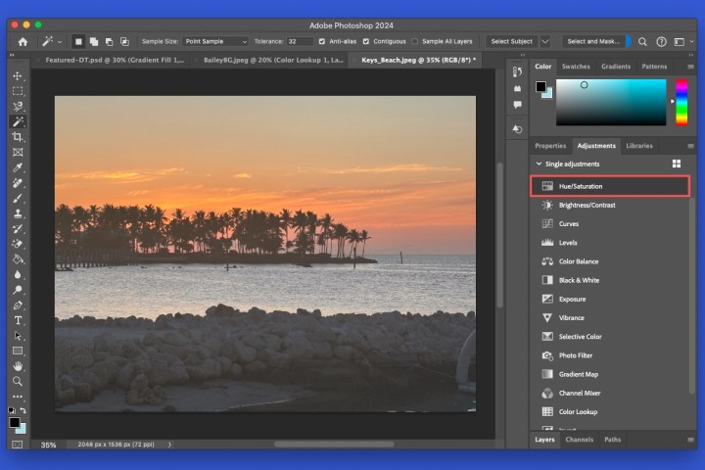Click the vertical hue slider strip
Viewport: 705px width, 470px height.
681,102
